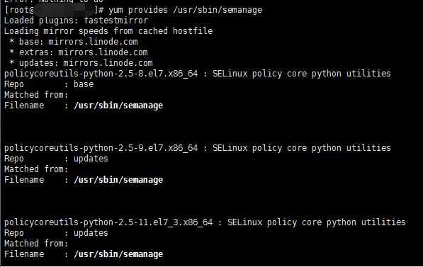
Task: Click policycoreutils-python-2.5-11.el7_3.x86_64 package name
Action: [x=108, y=222]
